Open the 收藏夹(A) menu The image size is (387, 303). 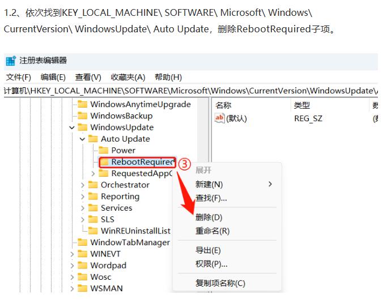[127, 77]
